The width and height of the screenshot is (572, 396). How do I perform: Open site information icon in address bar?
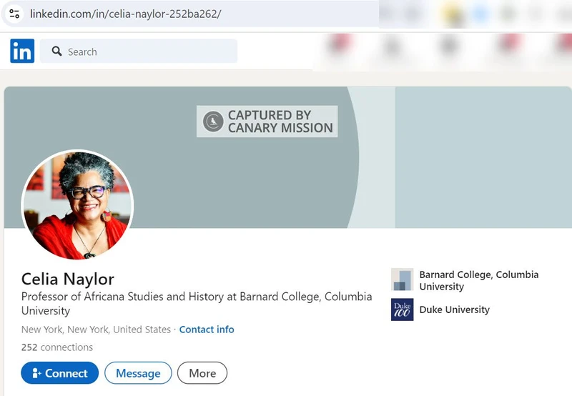(14, 14)
